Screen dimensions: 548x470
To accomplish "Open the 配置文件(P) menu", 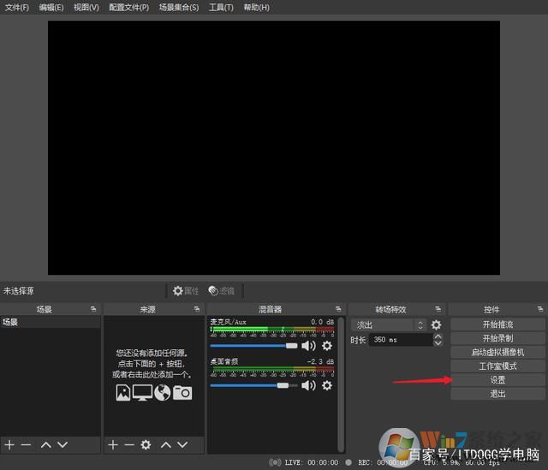I will click(128, 8).
